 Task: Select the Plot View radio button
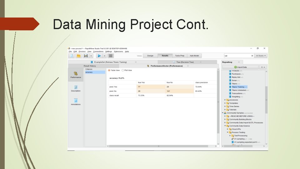(122, 70)
